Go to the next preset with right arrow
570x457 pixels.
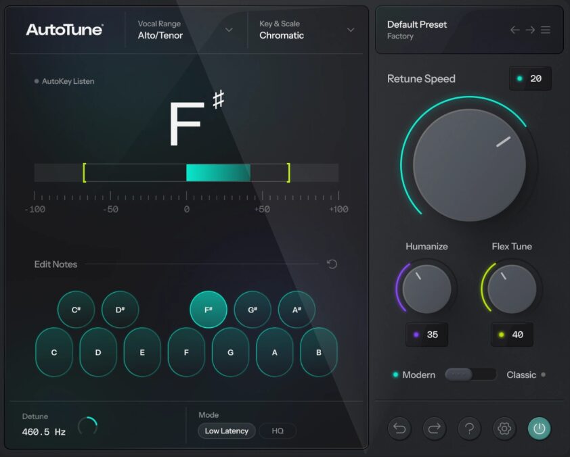click(x=530, y=30)
